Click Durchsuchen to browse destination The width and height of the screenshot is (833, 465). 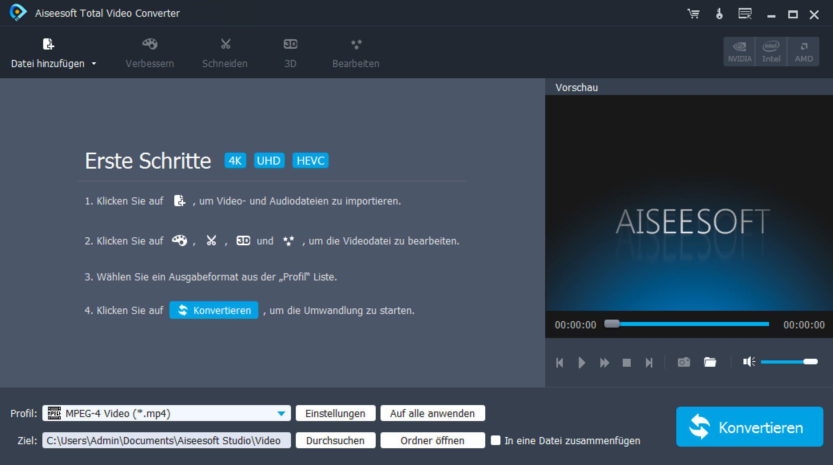click(335, 440)
